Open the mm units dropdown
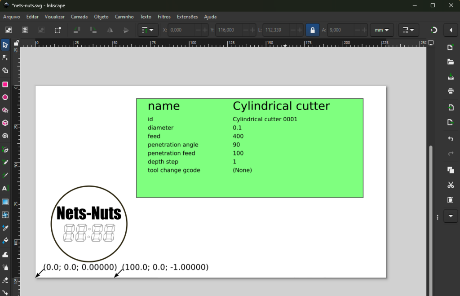The image size is (460, 296). pyautogui.click(x=382, y=30)
